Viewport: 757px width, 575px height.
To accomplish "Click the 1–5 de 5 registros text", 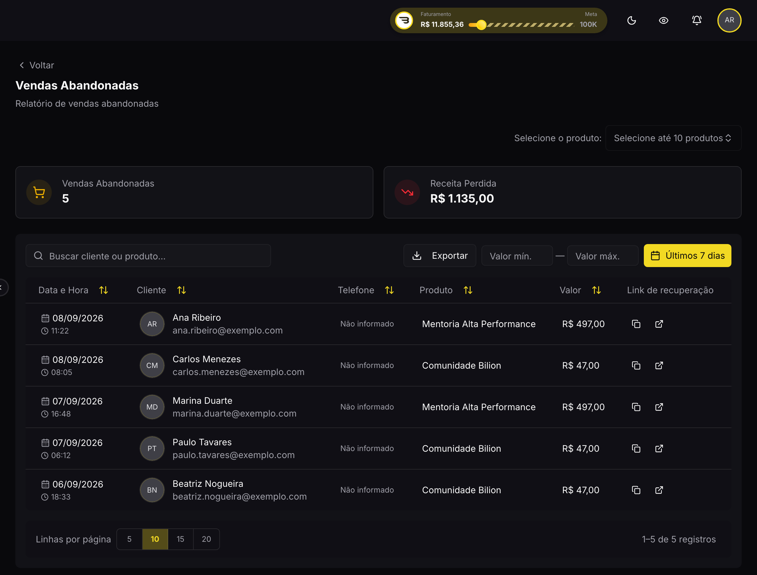I will [x=679, y=539].
